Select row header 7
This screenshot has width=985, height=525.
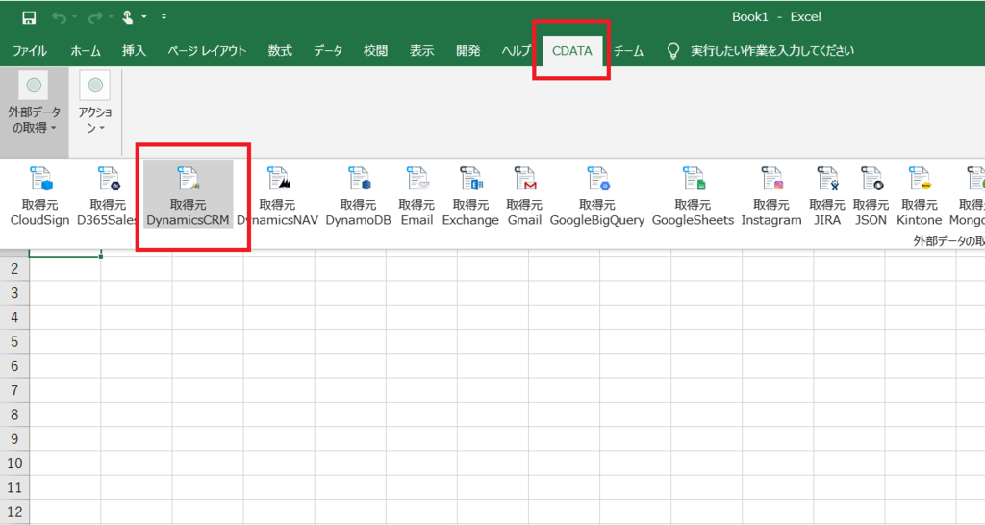click(x=14, y=390)
